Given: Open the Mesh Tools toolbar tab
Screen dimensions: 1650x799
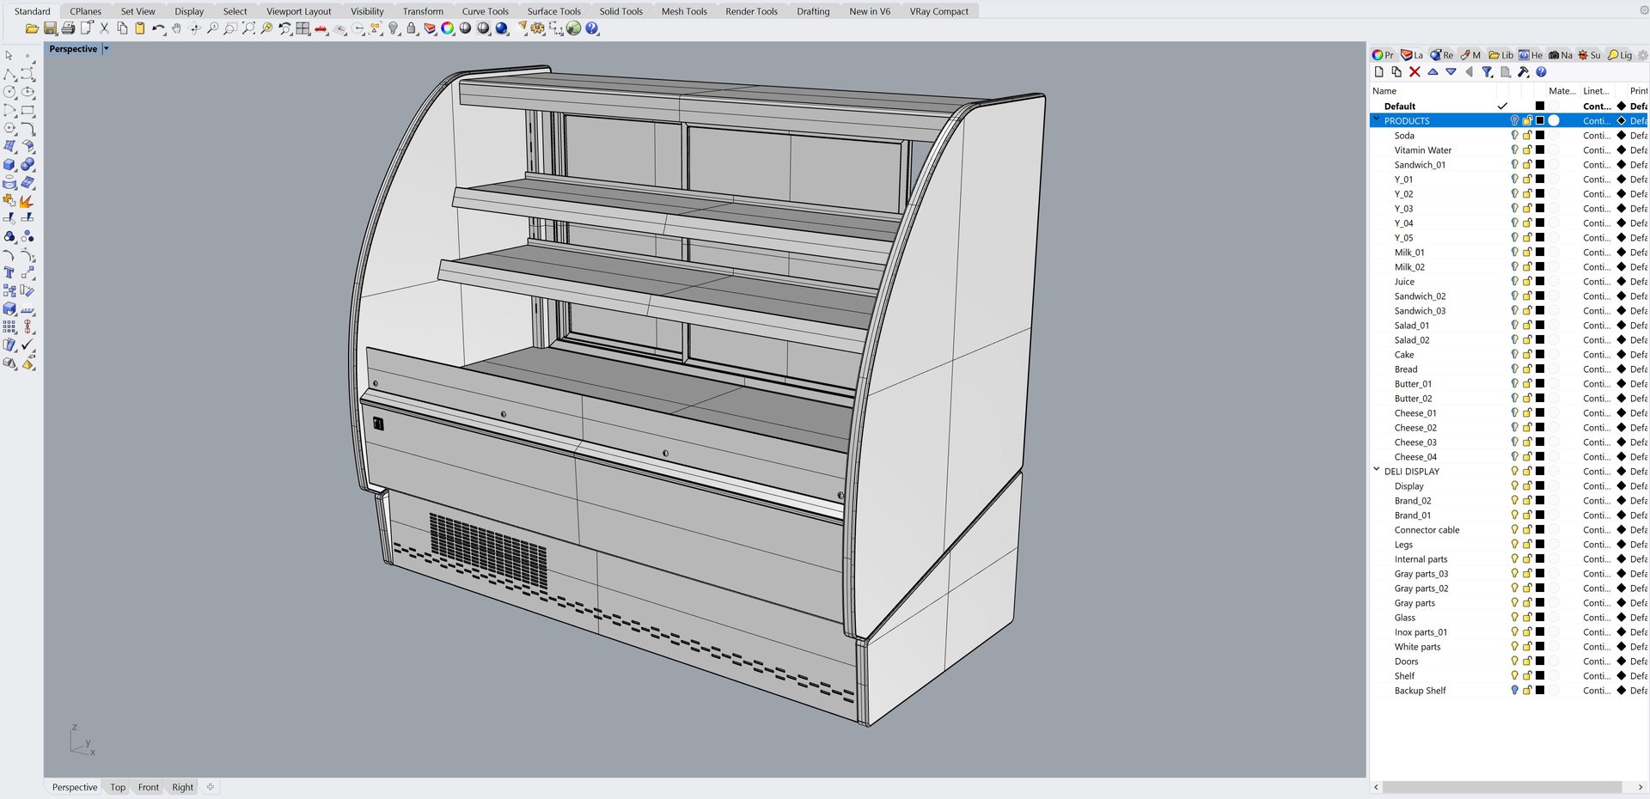Looking at the screenshot, I should [684, 11].
